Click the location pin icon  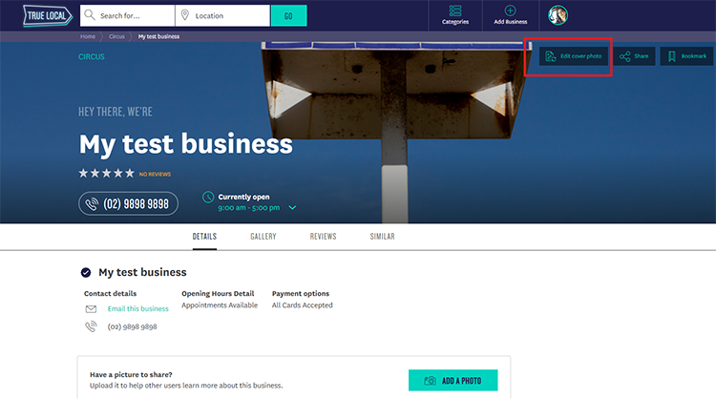click(x=185, y=15)
